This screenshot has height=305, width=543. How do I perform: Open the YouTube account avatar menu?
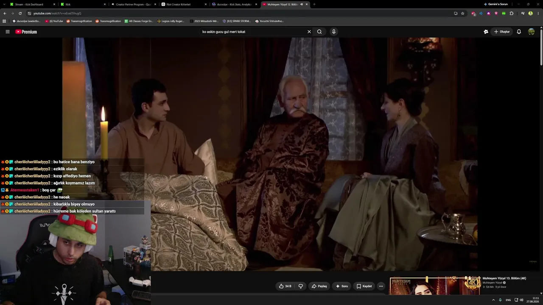[531, 32]
